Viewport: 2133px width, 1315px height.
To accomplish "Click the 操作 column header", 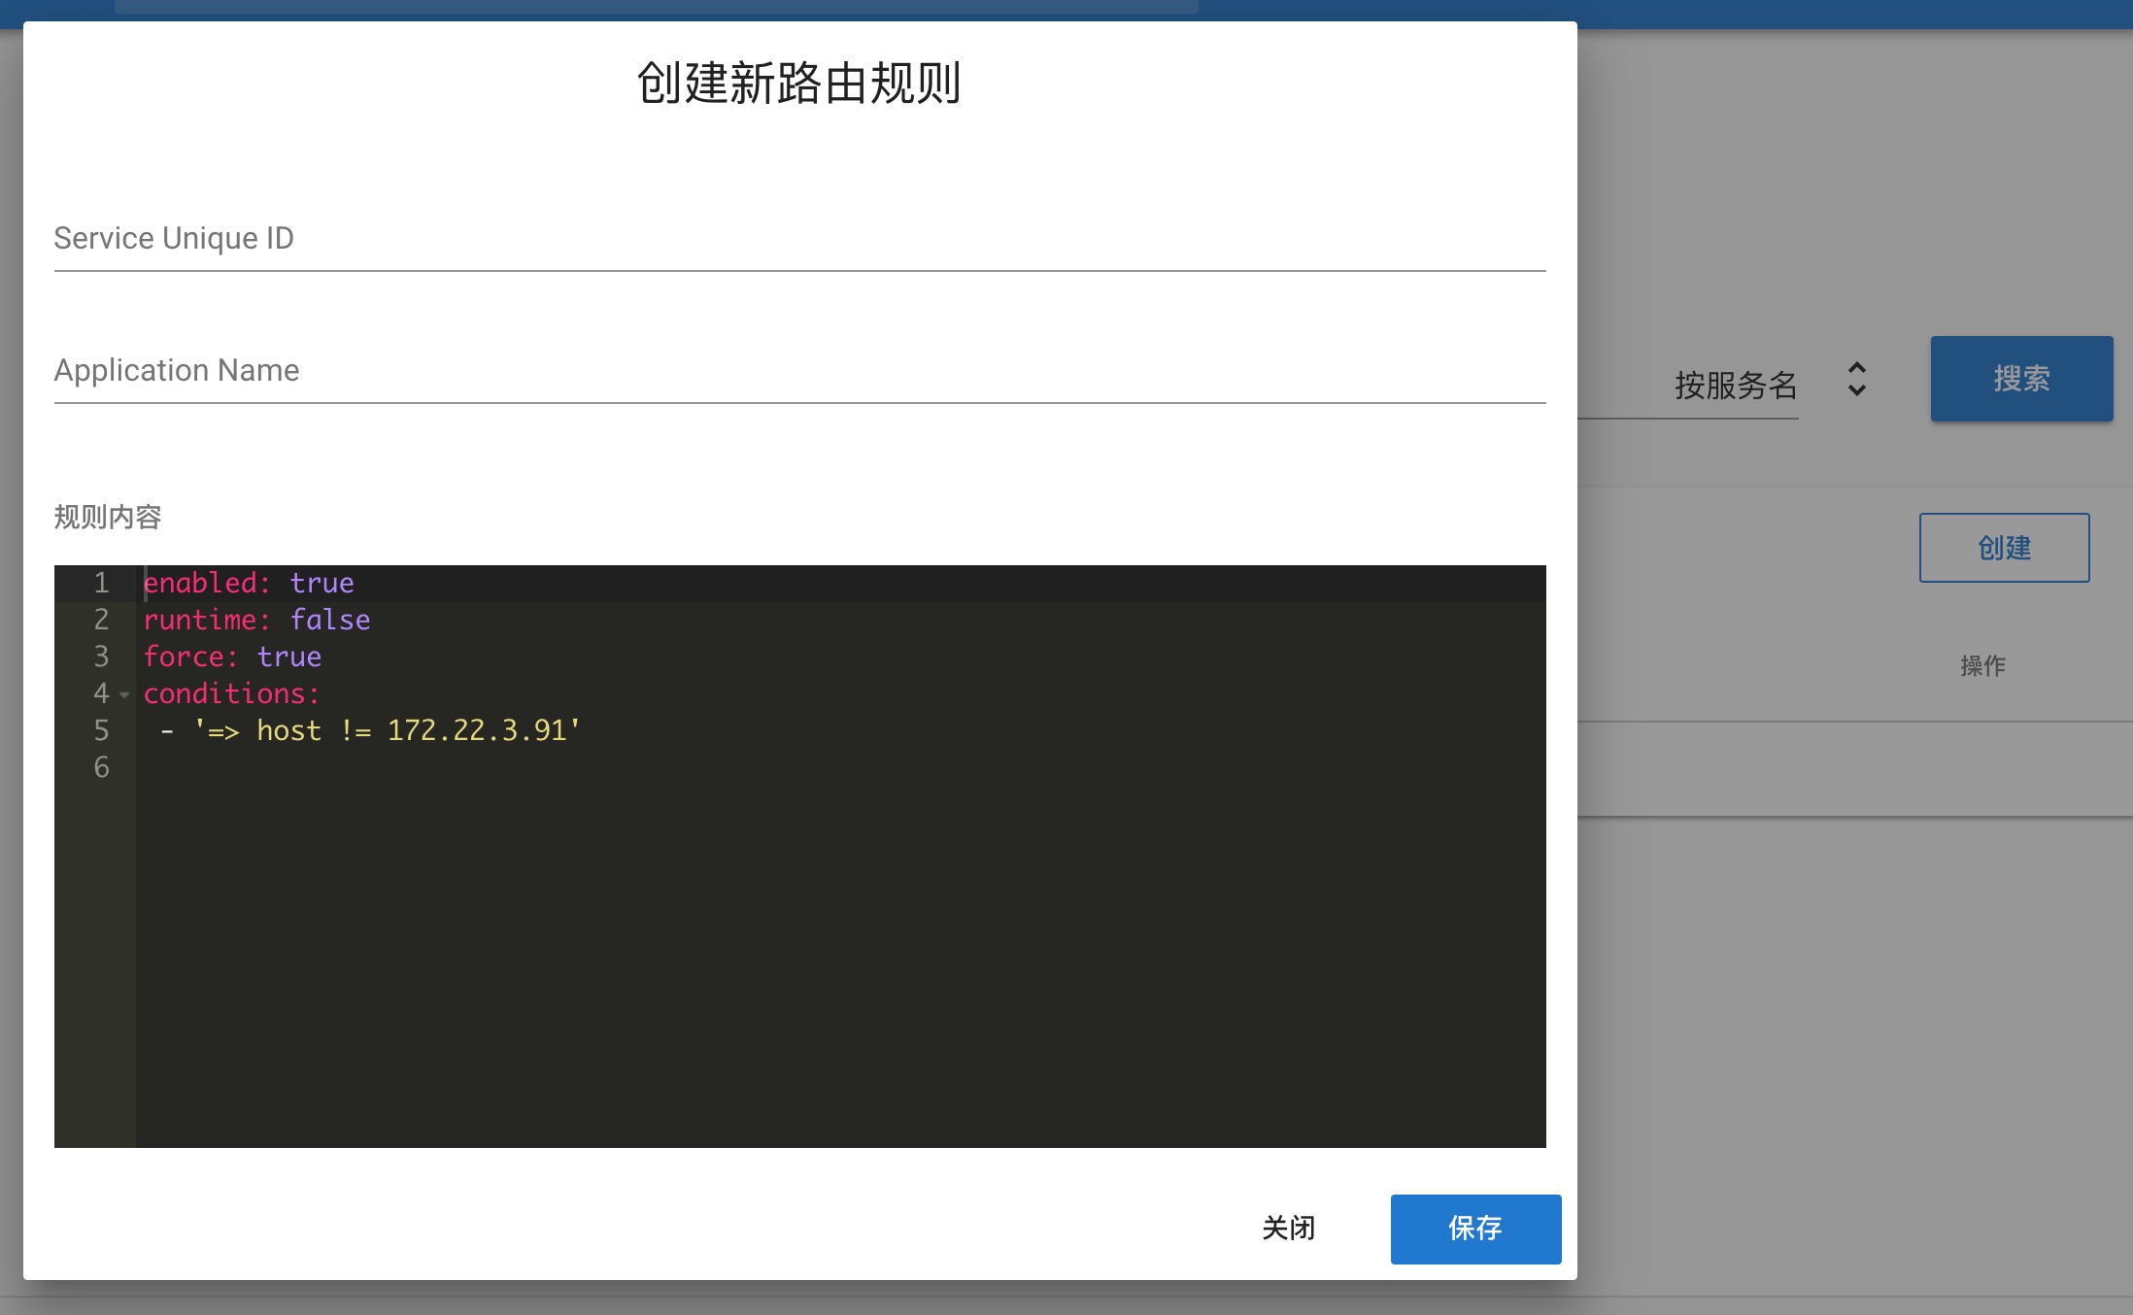I will (1981, 666).
